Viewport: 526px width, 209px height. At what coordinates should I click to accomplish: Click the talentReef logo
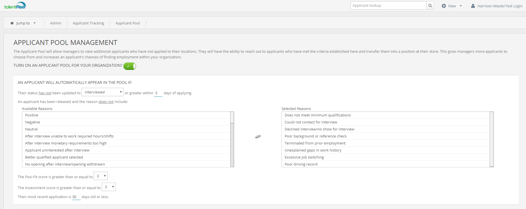[x=15, y=6]
